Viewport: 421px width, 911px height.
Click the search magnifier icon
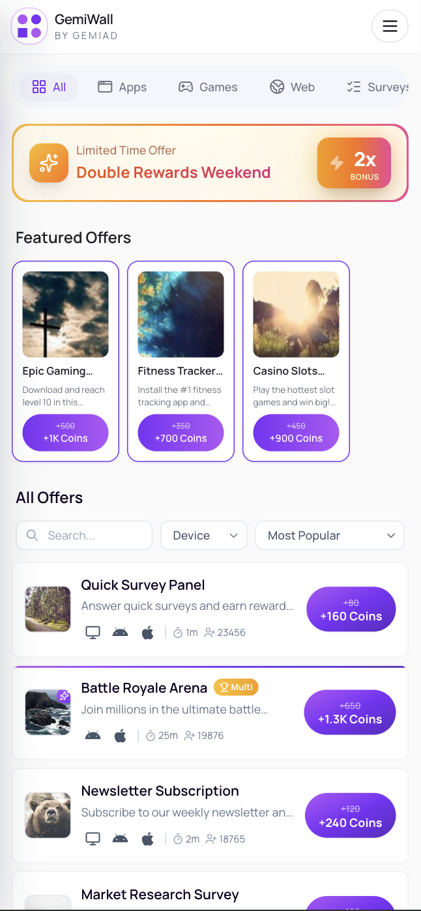32,535
